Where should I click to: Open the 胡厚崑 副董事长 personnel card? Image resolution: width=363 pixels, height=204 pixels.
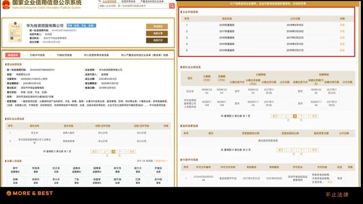click(97, 170)
